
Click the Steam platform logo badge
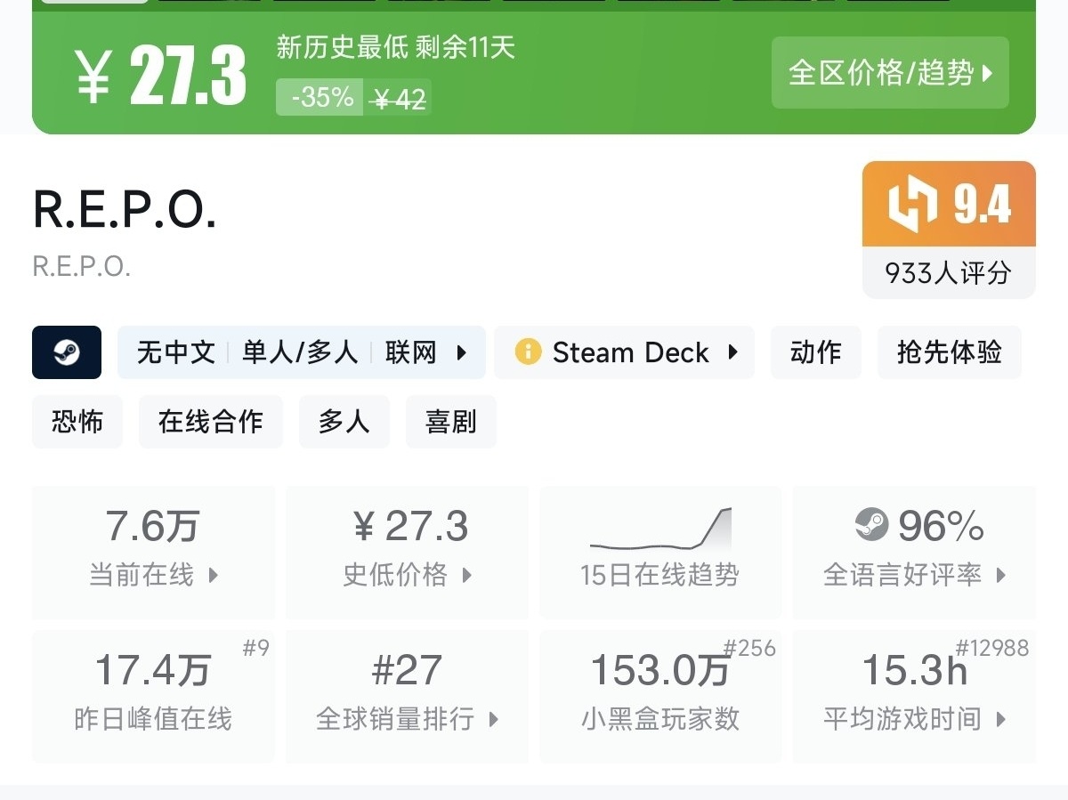point(67,352)
